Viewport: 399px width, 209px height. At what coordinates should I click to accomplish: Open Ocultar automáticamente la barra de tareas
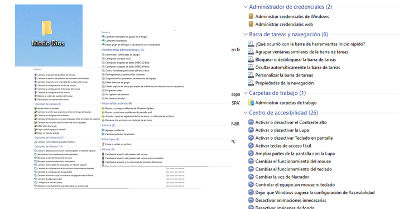point(297,68)
